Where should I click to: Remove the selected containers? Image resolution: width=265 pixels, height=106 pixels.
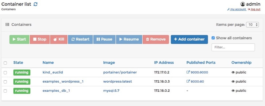point(156,39)
